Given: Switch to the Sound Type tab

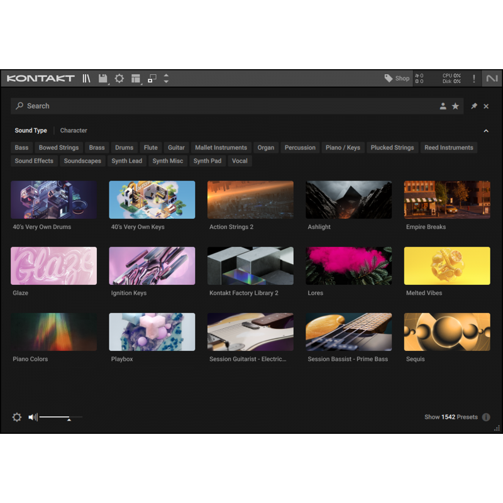Looking at the screenshot, I should (31, 131).
